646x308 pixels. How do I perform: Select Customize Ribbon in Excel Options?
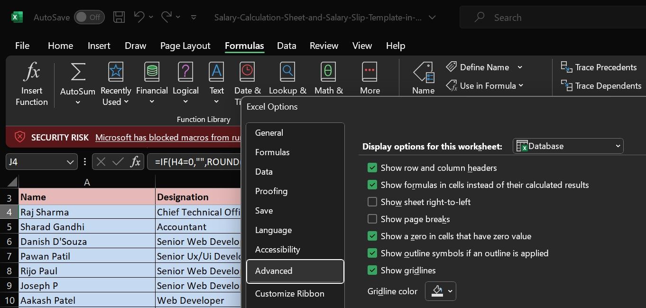point(290,294)
